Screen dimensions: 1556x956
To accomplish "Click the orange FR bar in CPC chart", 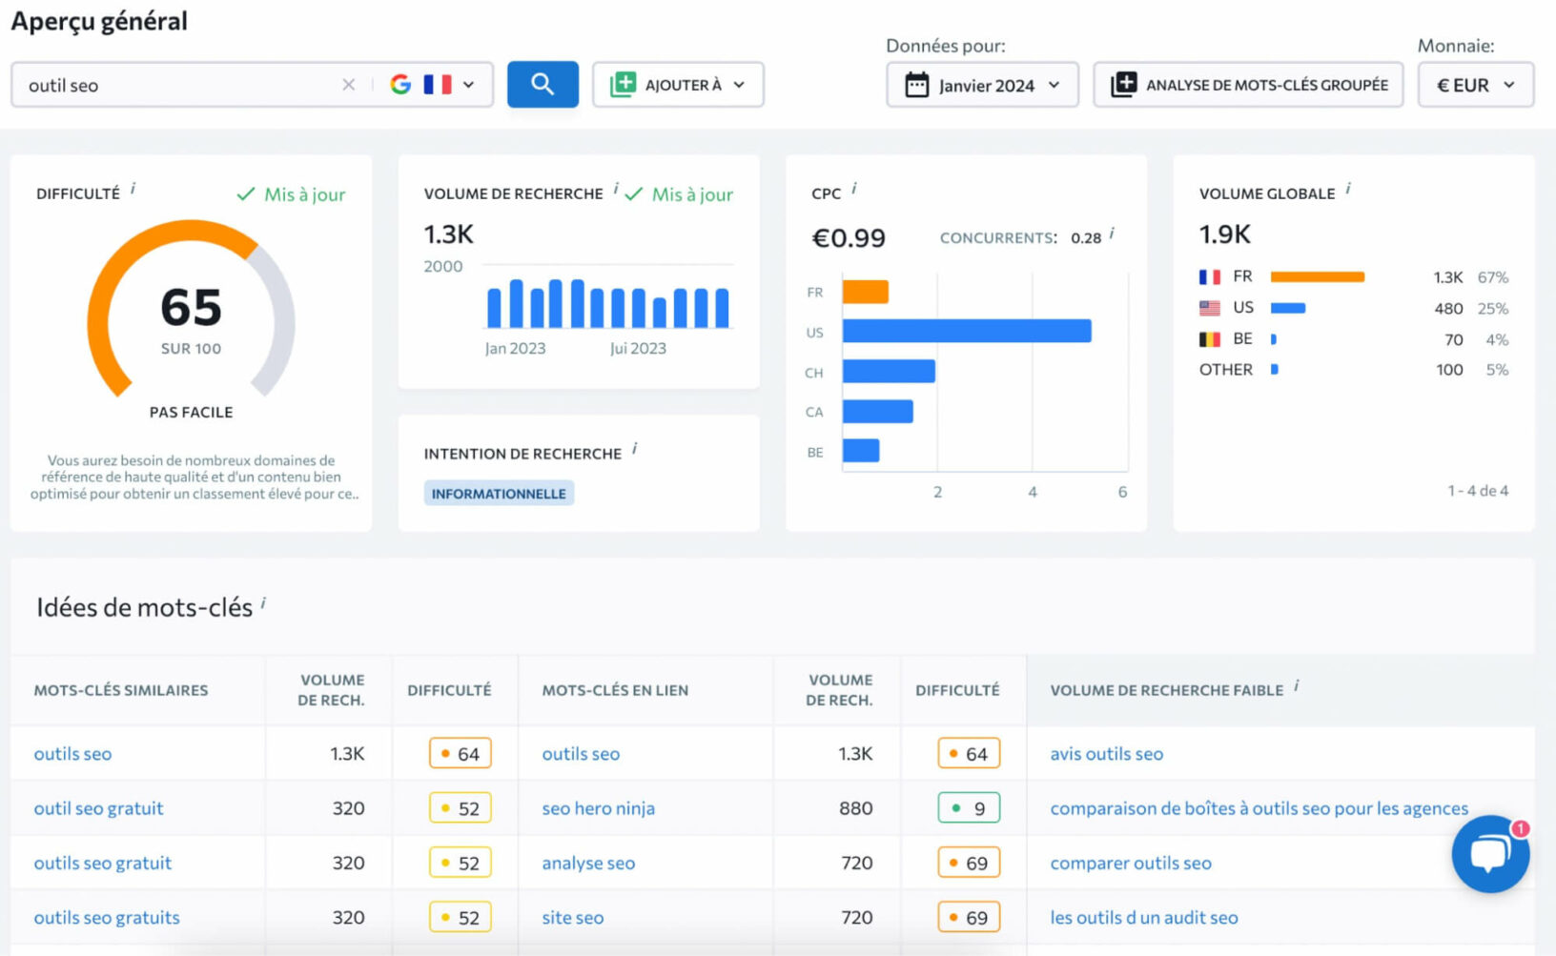I will pos(866,292).
